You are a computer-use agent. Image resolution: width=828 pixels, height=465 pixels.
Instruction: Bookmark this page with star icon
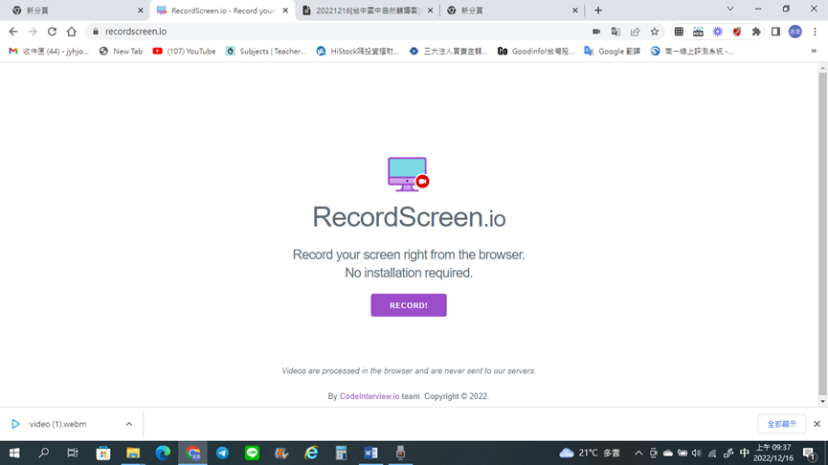point(655,32)
